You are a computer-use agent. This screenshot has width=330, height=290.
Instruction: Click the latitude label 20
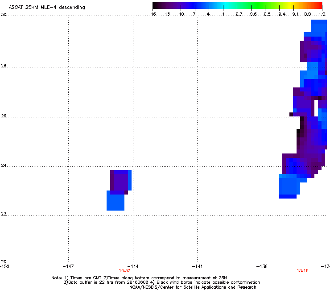pyautogui.click(x=4, y=262)
